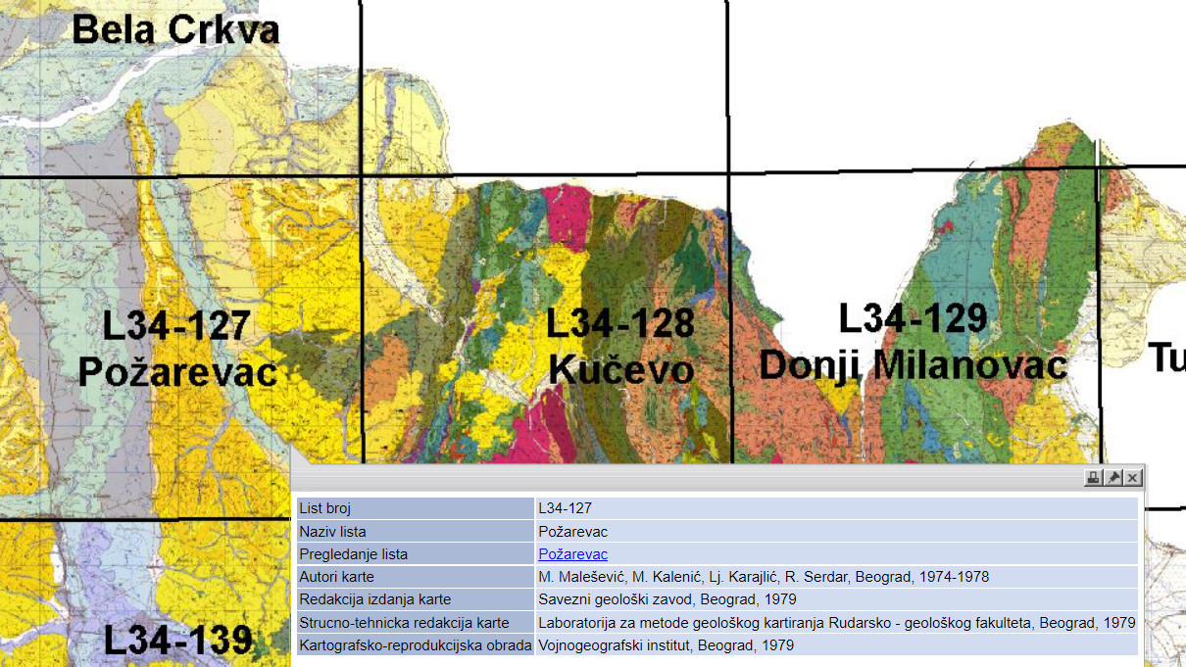1186x667 pixels.
Task: Pin the map sheet info panel
Action: pos(1112,478)
